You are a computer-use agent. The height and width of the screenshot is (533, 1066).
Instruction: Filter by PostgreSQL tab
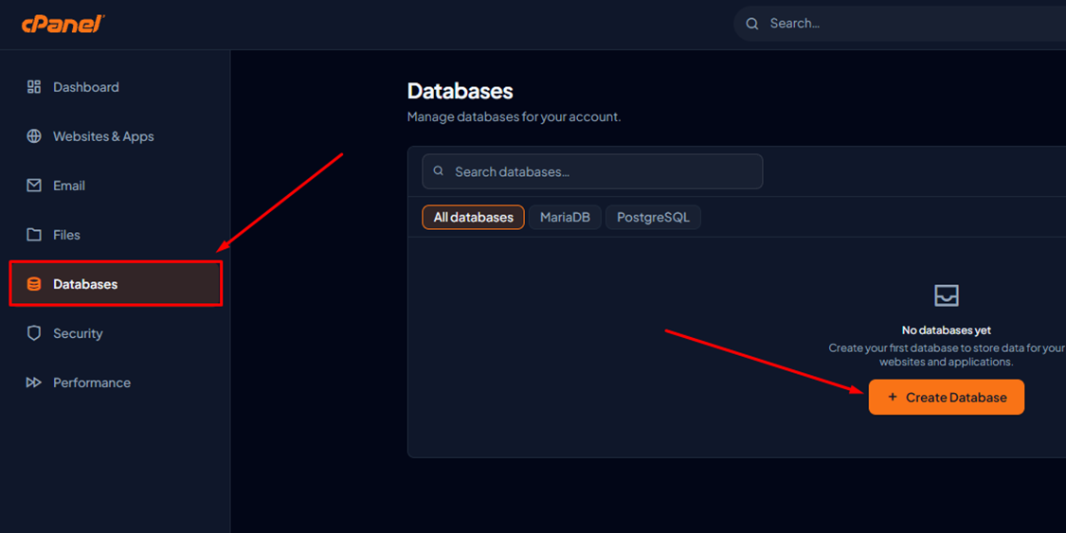[x=653, y=218]
